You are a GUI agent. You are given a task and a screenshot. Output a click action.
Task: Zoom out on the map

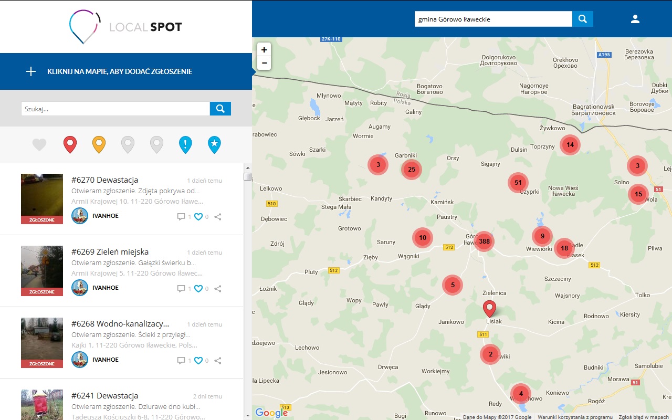point(264,63)
